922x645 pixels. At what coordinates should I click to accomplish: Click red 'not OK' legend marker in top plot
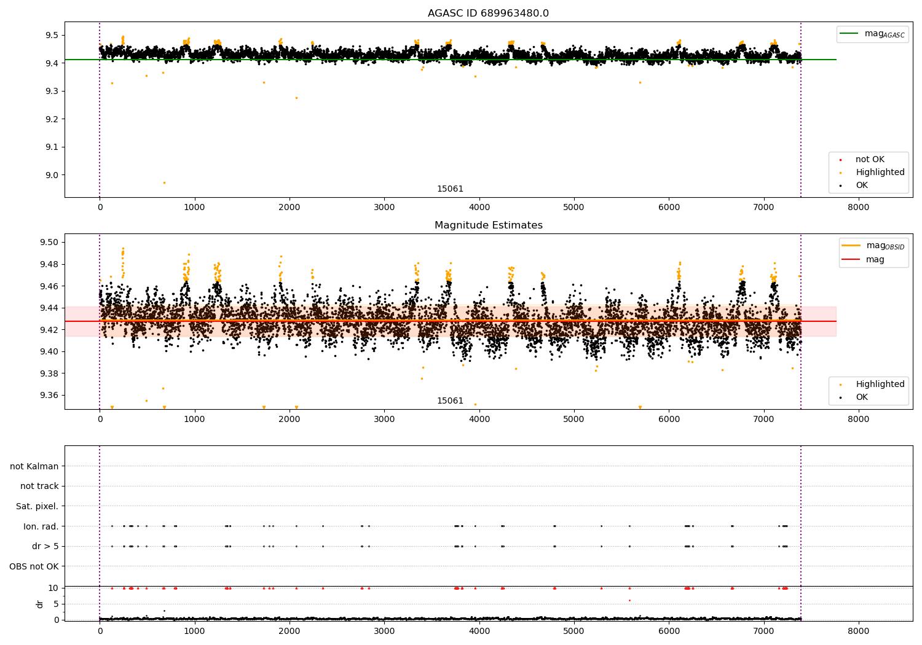[840, 160]
